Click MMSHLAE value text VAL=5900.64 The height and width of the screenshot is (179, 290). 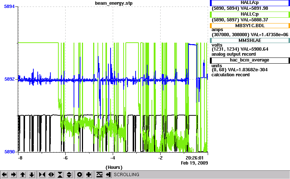254,49
